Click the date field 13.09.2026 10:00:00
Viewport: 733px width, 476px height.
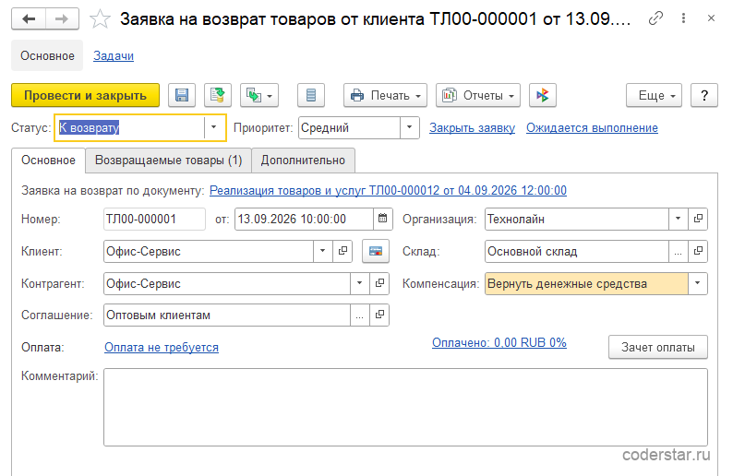click(x=304, y=219)
